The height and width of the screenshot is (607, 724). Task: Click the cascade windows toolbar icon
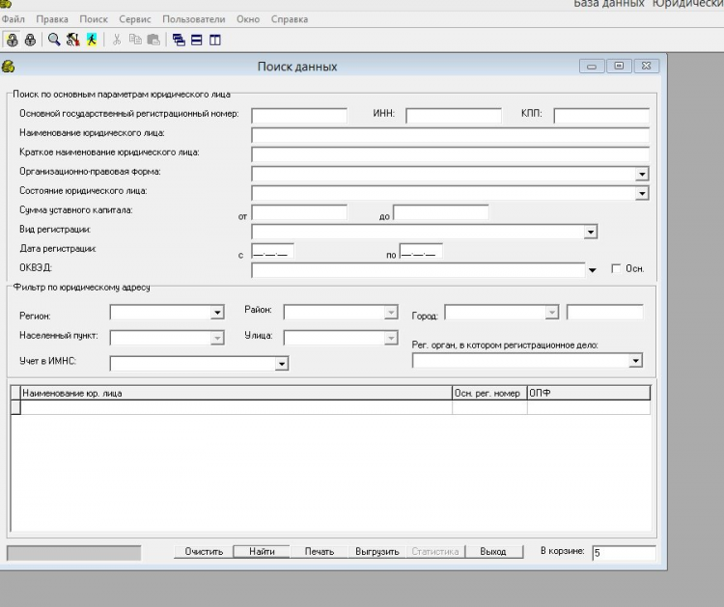[x=179, y=40]
